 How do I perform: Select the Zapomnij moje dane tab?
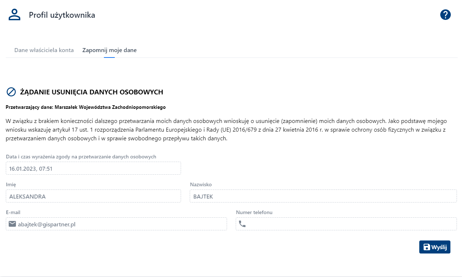pyautogui.click(x=109, y=50)
